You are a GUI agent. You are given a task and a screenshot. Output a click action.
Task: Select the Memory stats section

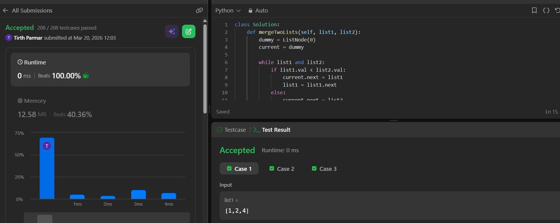click(x=100, y=108)
